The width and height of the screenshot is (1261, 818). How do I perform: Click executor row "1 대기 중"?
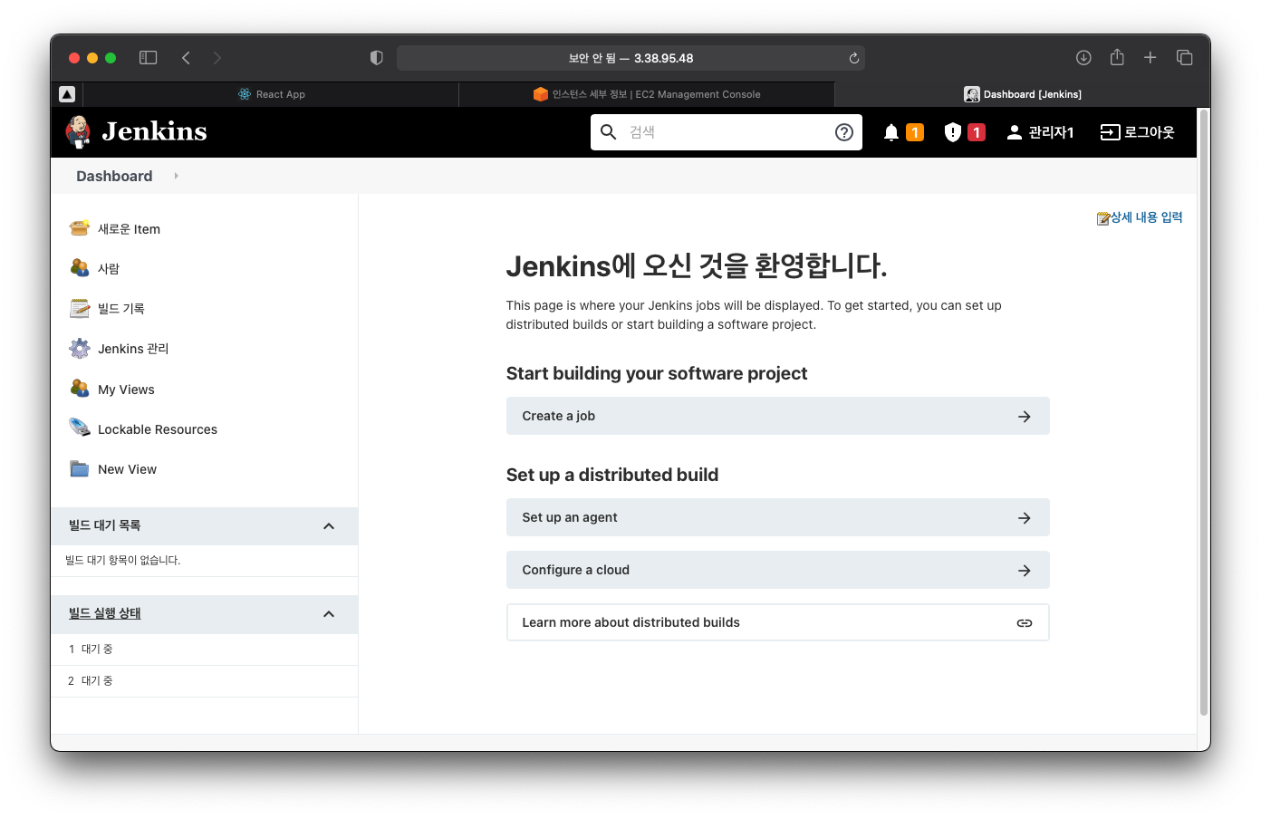pyautogui.click(x=204, y=650)
